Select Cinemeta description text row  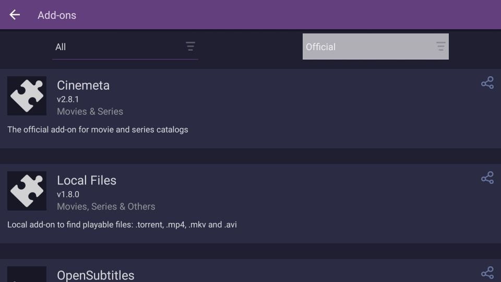pos(98,130)
